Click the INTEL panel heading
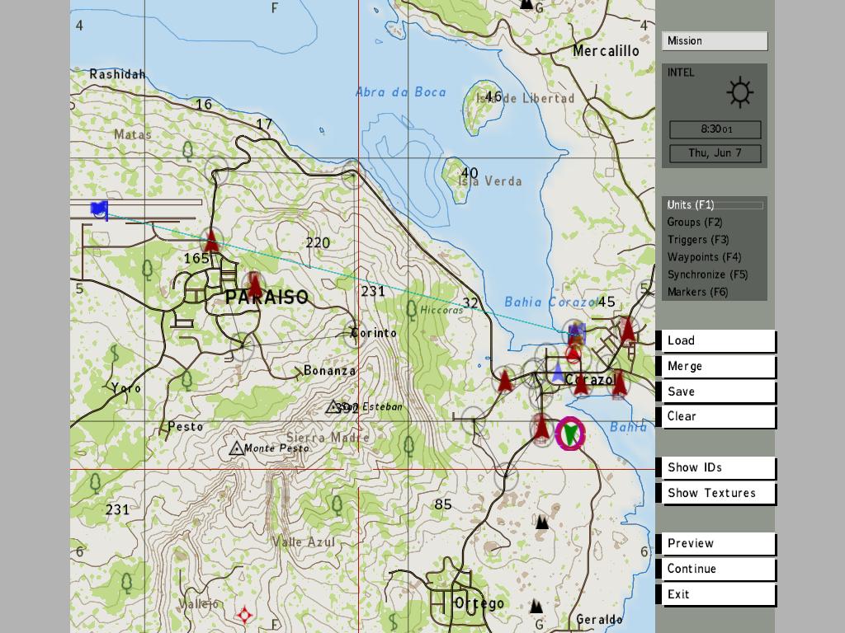The image size is (845, 633). coord(681,73)
